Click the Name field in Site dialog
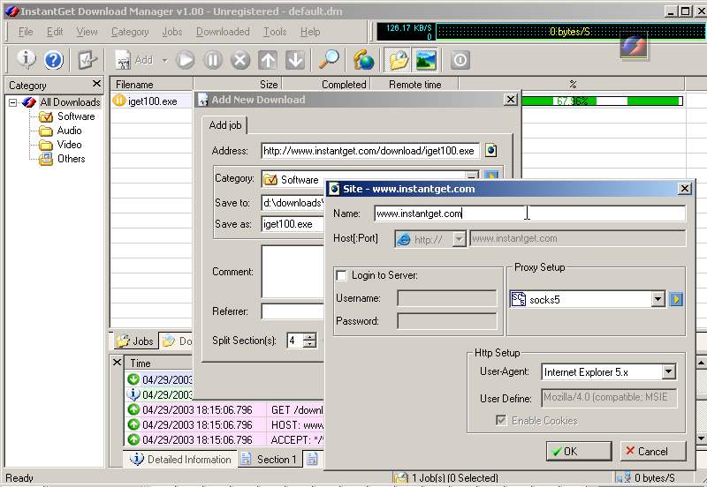Viewport: 707px width, 487px height. (x=529, y=214)
